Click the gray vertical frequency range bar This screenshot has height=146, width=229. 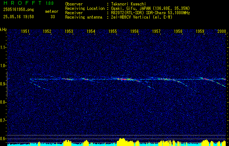pyautogui.click(x=7, y=84)
